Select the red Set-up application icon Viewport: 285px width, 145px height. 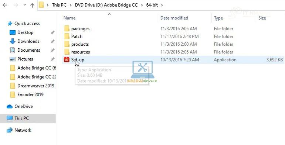coord(67,59)
